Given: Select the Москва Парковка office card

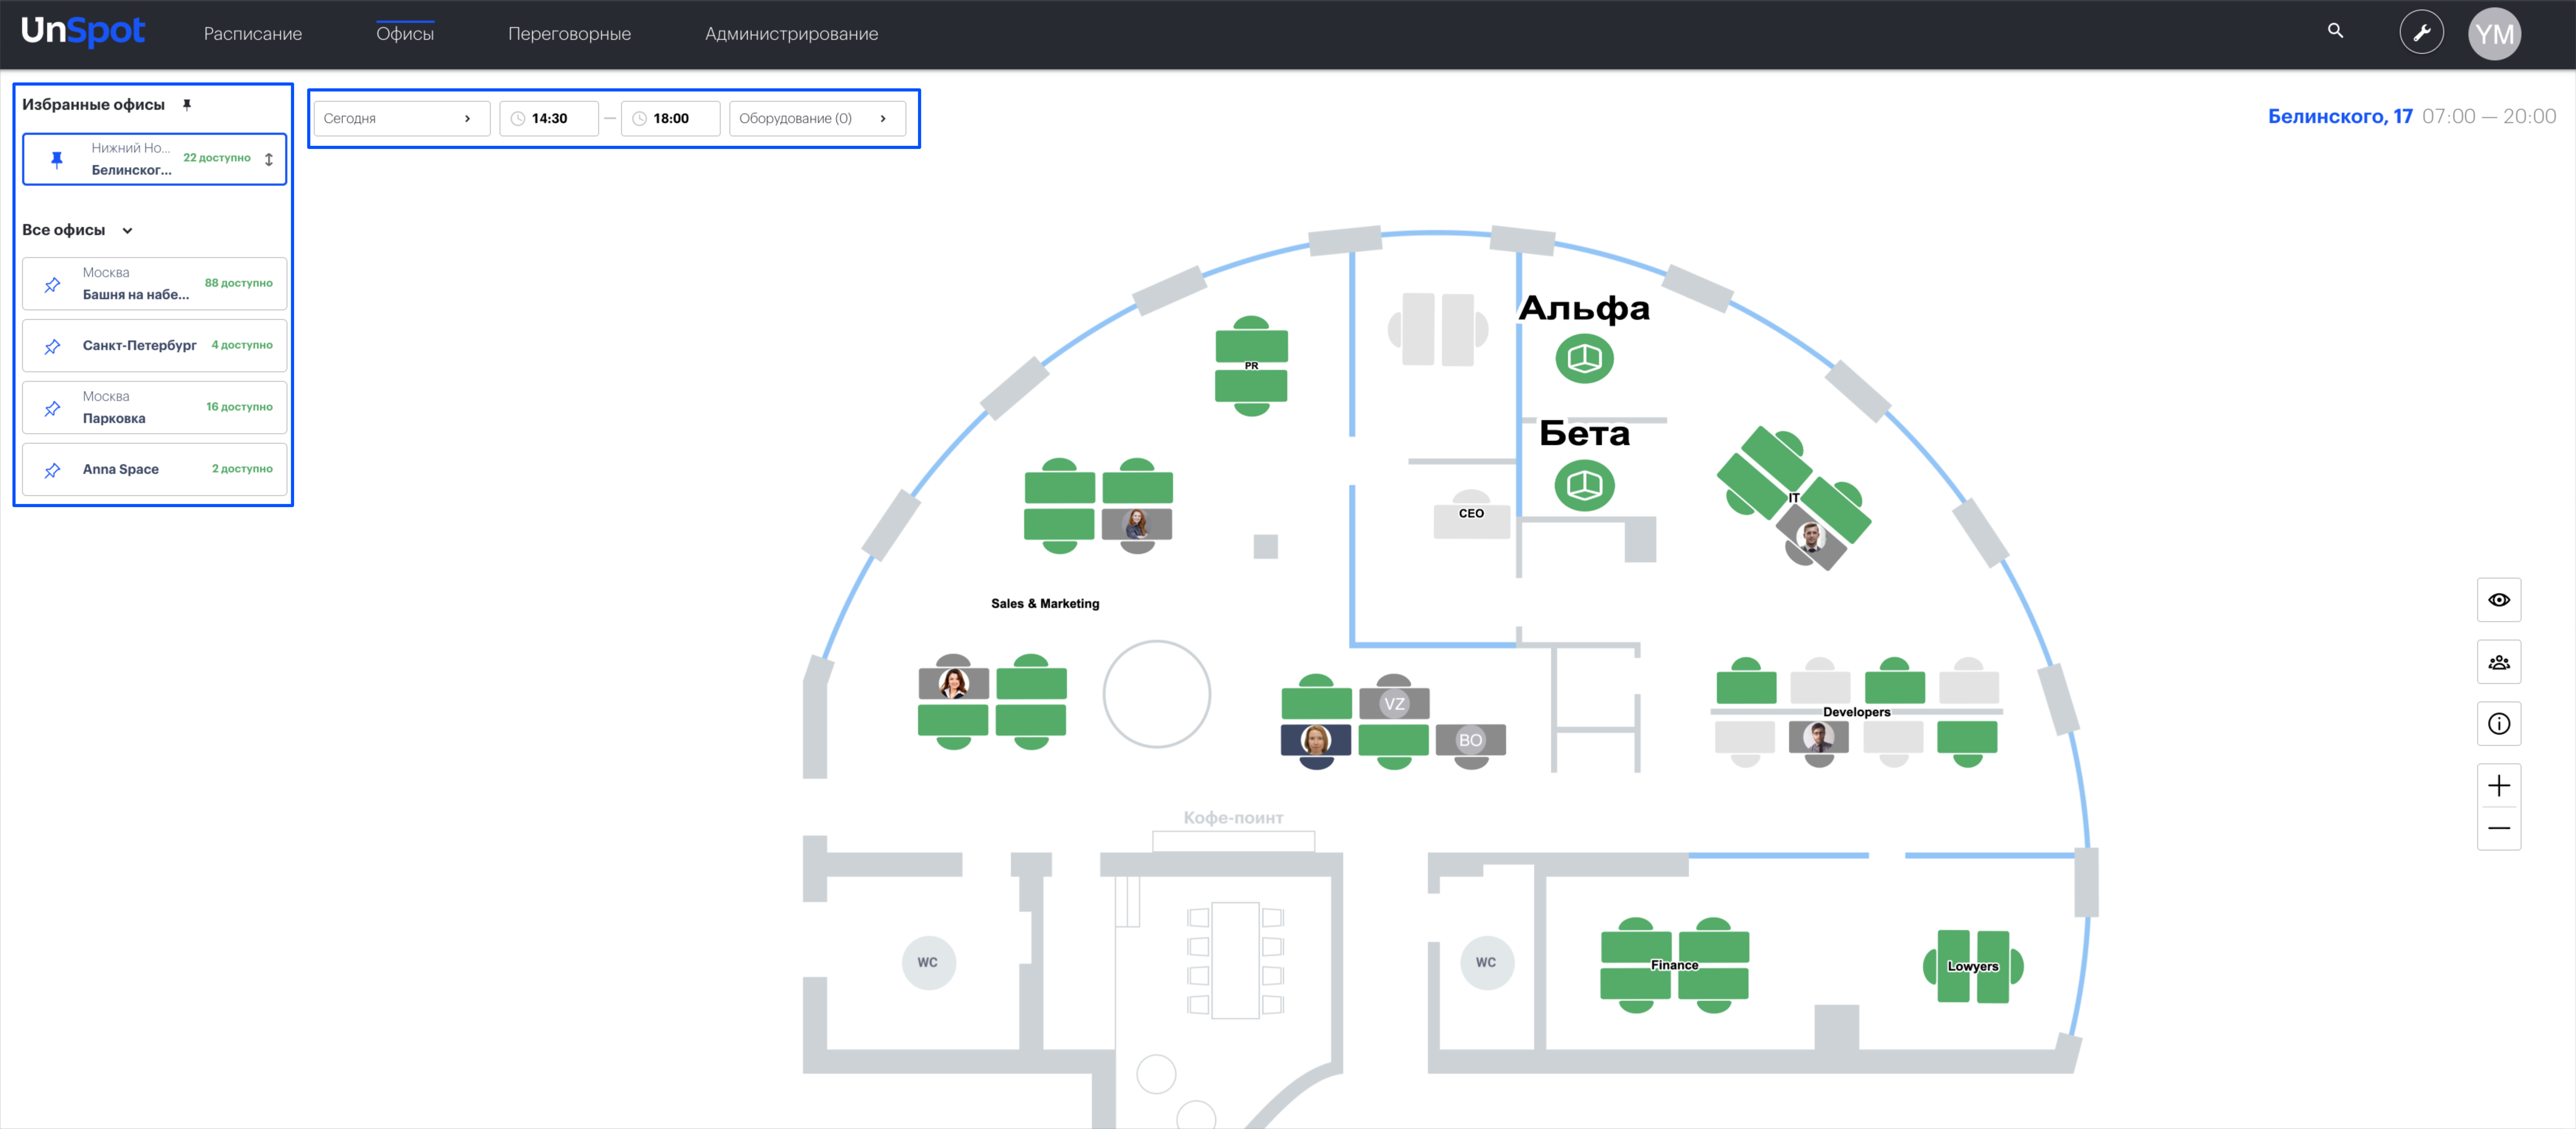Looking at the screenshot, I should pos(154,408).
